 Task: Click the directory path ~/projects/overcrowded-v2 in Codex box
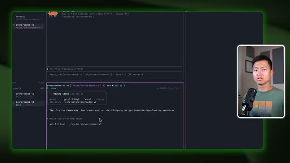(x=80, y=102)
